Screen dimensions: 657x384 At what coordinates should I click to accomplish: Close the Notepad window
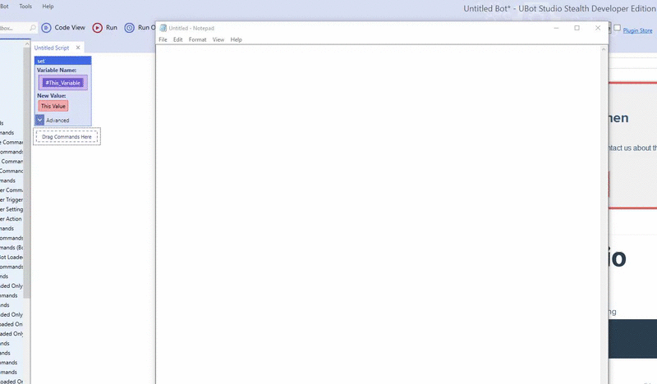598,28
